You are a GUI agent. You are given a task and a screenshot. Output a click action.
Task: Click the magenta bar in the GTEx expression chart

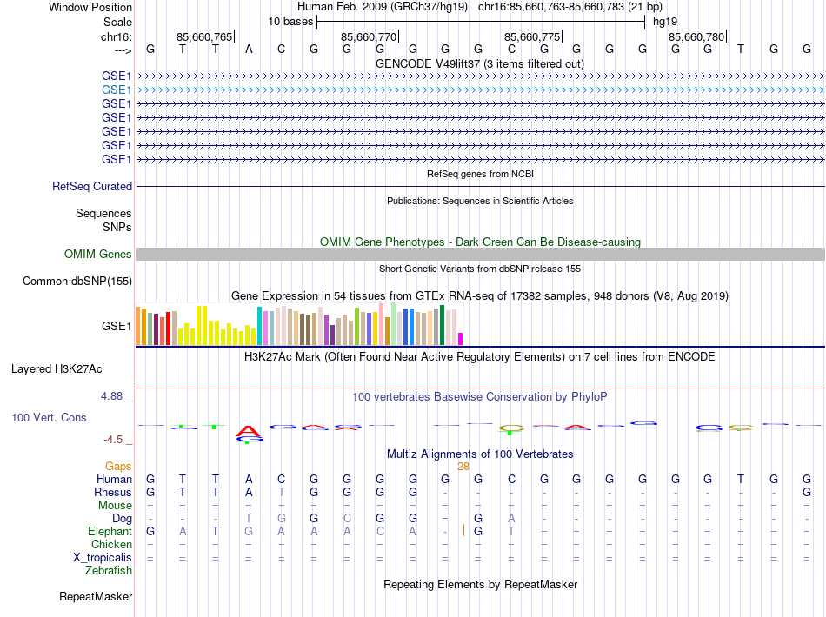point(461,339)
